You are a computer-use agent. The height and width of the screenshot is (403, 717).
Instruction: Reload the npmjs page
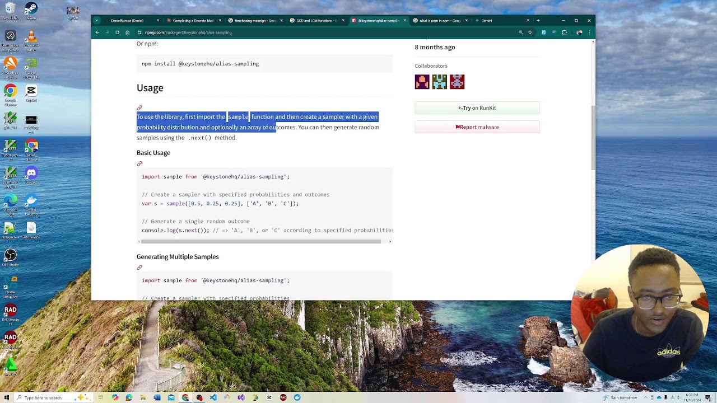(117, 32)
